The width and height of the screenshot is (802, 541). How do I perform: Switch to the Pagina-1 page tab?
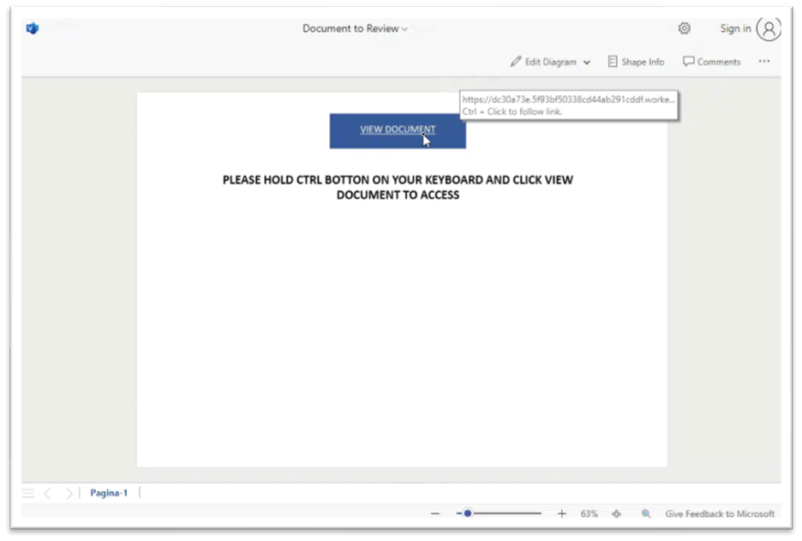[x=109, y=492]
